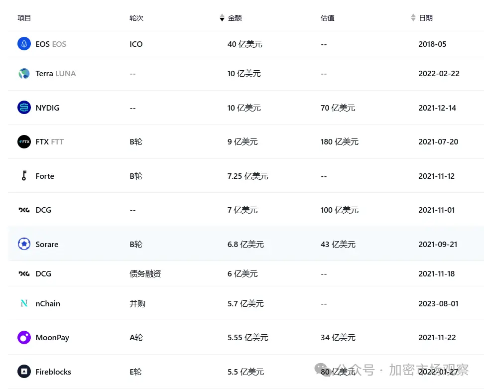The image size is (484, 389).
Task: Click the Sorare football logo icon
Action: [24, 244]
